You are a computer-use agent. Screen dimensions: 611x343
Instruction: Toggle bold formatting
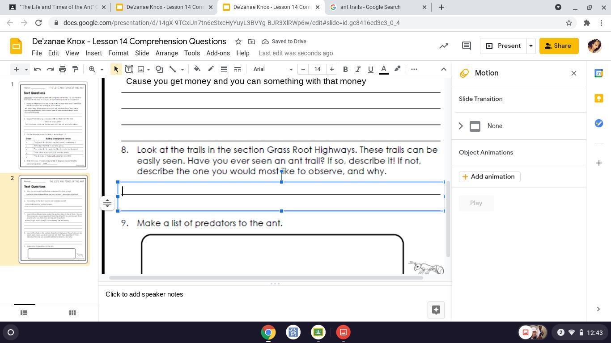click(x=345, y=69)
